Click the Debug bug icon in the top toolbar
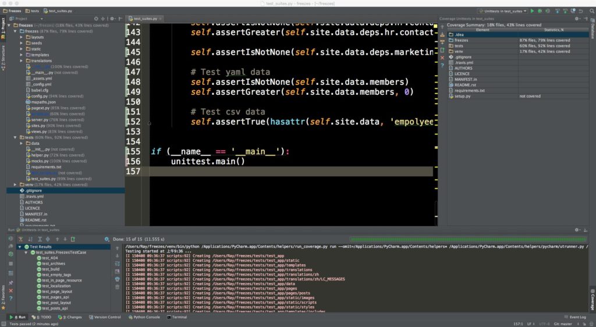 tap(540, 11)
